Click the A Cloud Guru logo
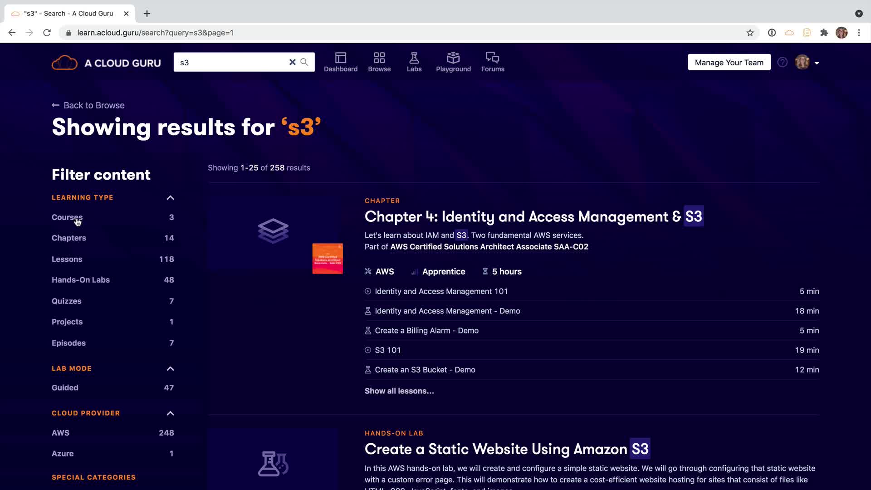The height and width of the screenshot is (490, 871). (x=106, y=63)
